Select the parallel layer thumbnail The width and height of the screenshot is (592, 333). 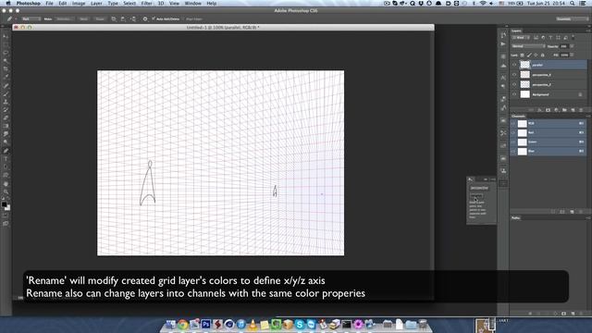(524, 65)
